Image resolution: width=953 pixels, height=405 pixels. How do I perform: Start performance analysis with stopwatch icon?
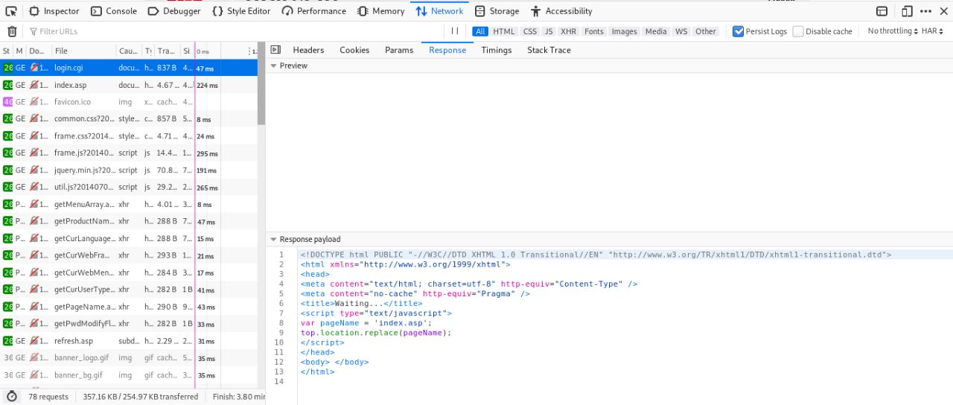click(x=12, y=397)
